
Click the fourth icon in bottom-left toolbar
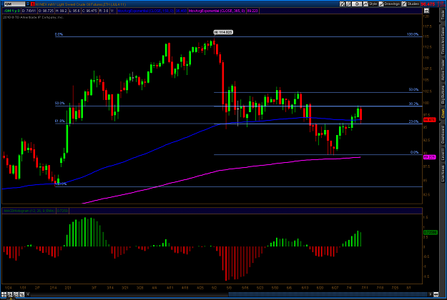21,294
